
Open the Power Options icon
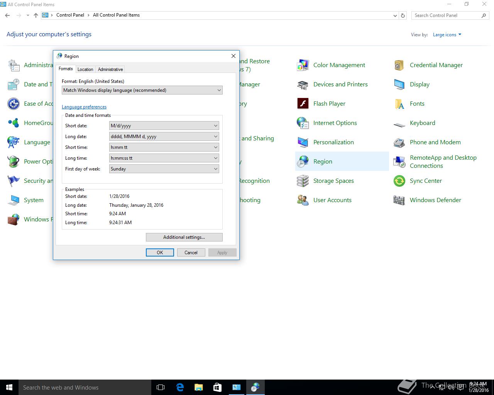(x=14, y=162)
